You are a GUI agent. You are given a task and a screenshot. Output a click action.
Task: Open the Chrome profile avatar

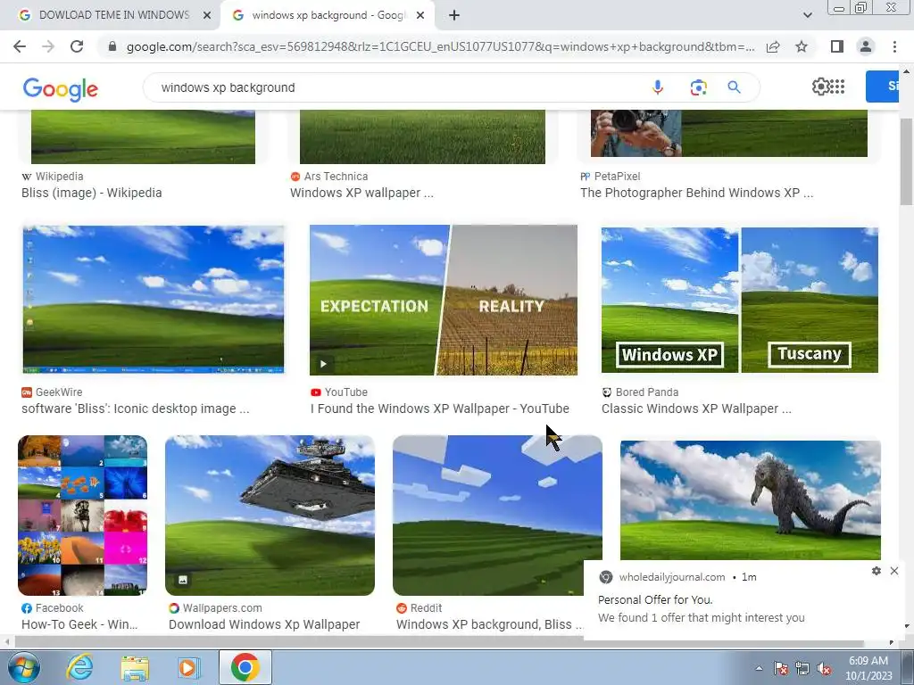[866, 46]
